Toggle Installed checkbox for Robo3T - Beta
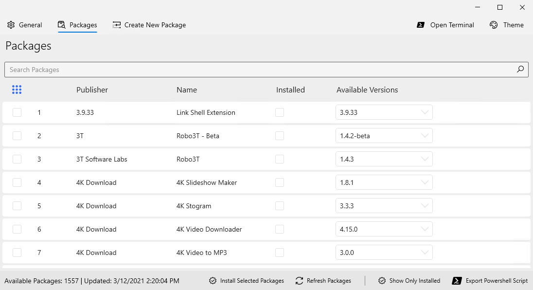The height and width of the screenshot is (290, 533). pyautogui.click(x=280, y=136)
